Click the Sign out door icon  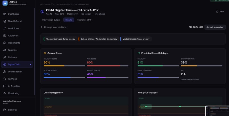(x=5, y=110)
